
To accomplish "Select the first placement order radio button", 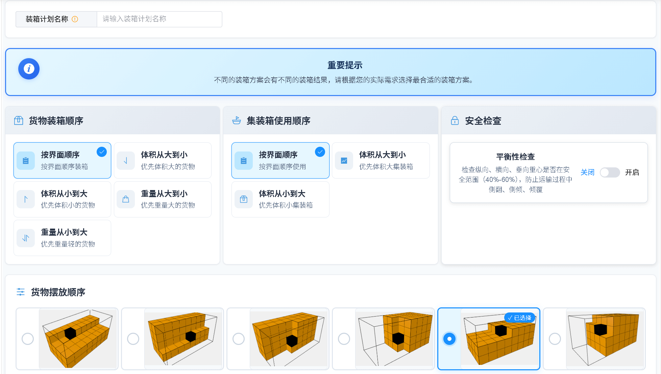I will click(28, 338).
